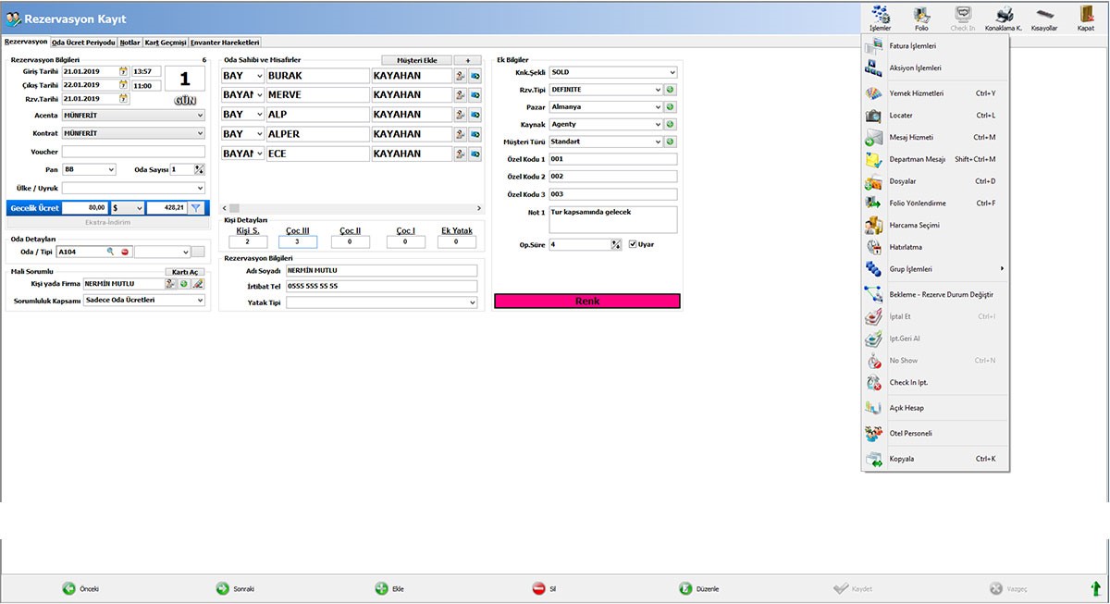1110x604 pixels.
Task: Click the pink Renk color bar
Action: point(587,302)
